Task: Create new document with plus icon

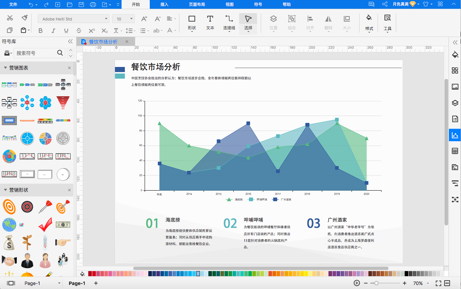Action: [57, 4]
